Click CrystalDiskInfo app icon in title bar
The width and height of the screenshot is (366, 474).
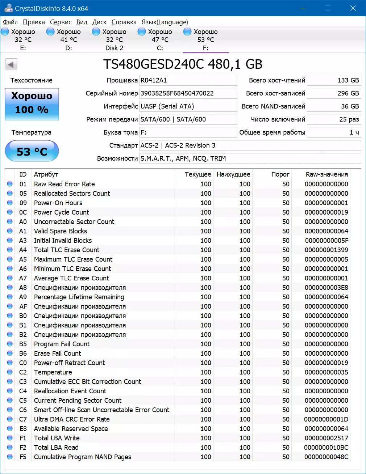[9, 8]
